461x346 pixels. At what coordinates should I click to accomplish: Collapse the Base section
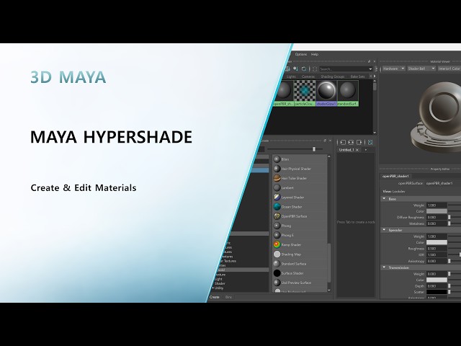(384, 199)
